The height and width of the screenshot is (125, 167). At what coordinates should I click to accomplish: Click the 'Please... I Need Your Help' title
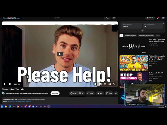point(13,89)
